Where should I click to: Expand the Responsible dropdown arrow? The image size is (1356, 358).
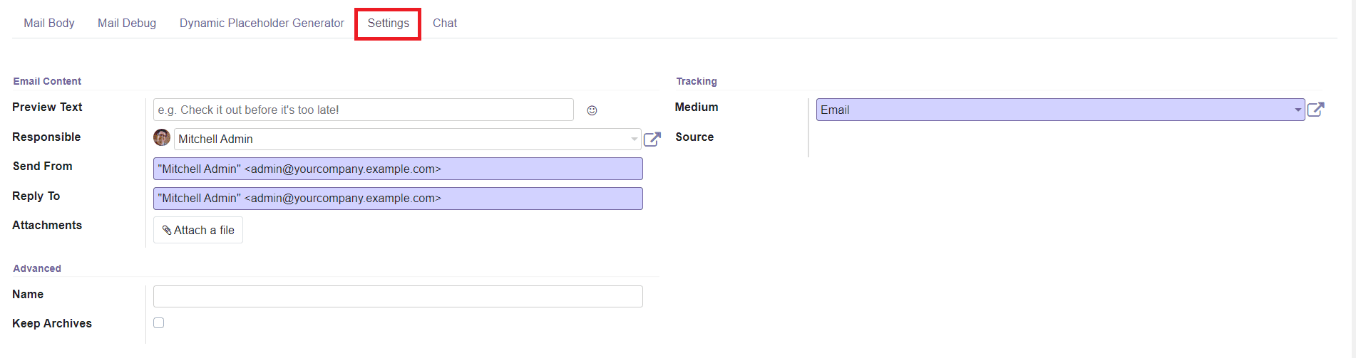[x=634, y=139]
